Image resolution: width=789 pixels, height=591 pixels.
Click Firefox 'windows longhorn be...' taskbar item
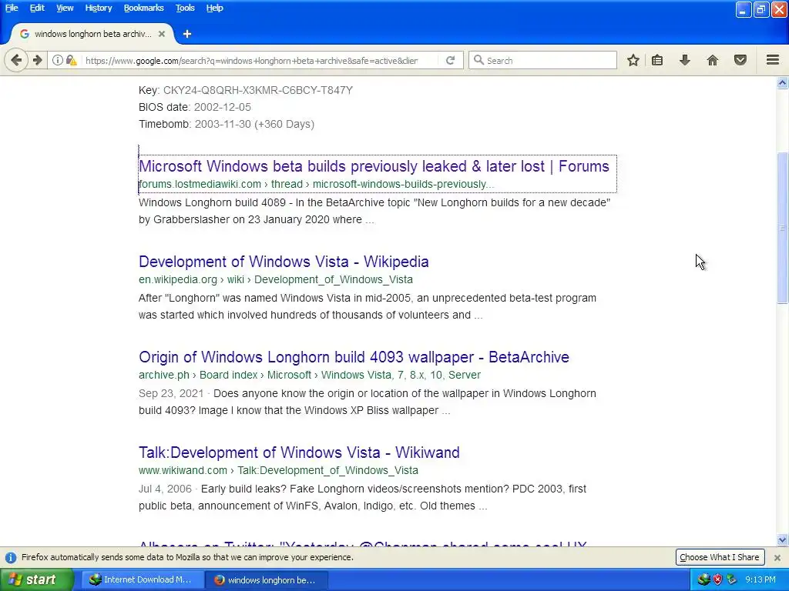267,579
